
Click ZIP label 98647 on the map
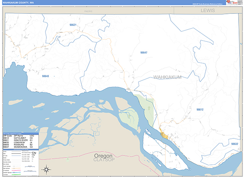tap(144, 52)
